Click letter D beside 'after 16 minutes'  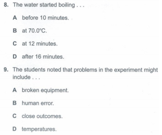coord(15,56)
